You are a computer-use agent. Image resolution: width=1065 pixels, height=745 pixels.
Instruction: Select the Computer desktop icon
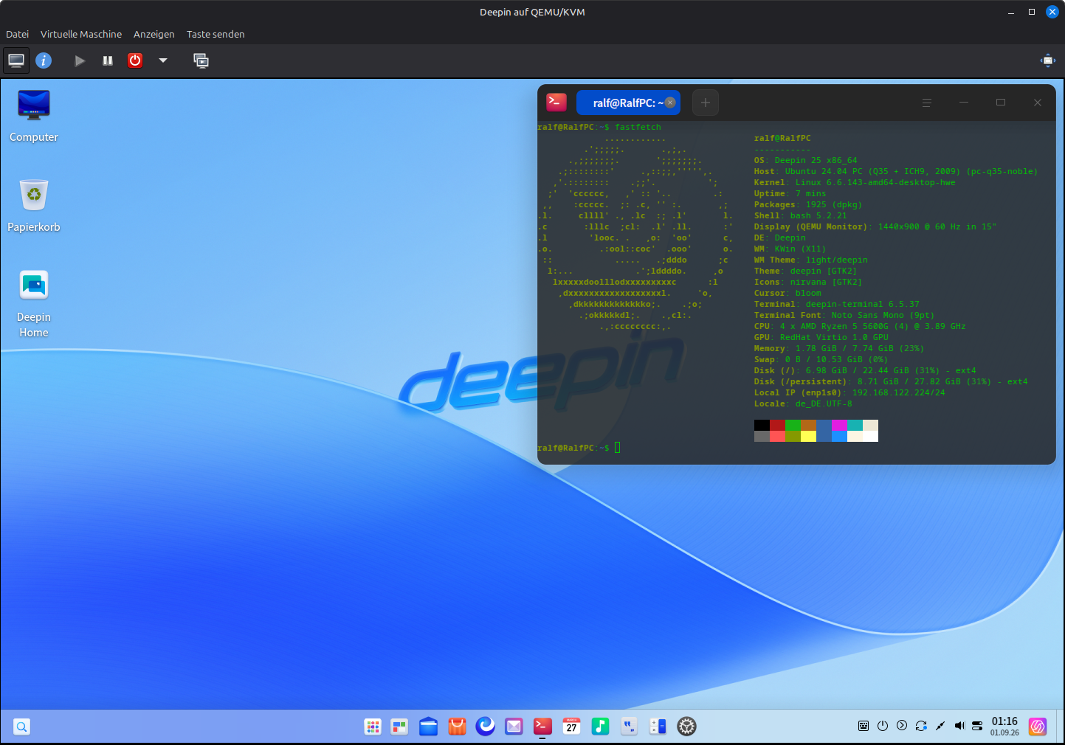tap(34, 116)
